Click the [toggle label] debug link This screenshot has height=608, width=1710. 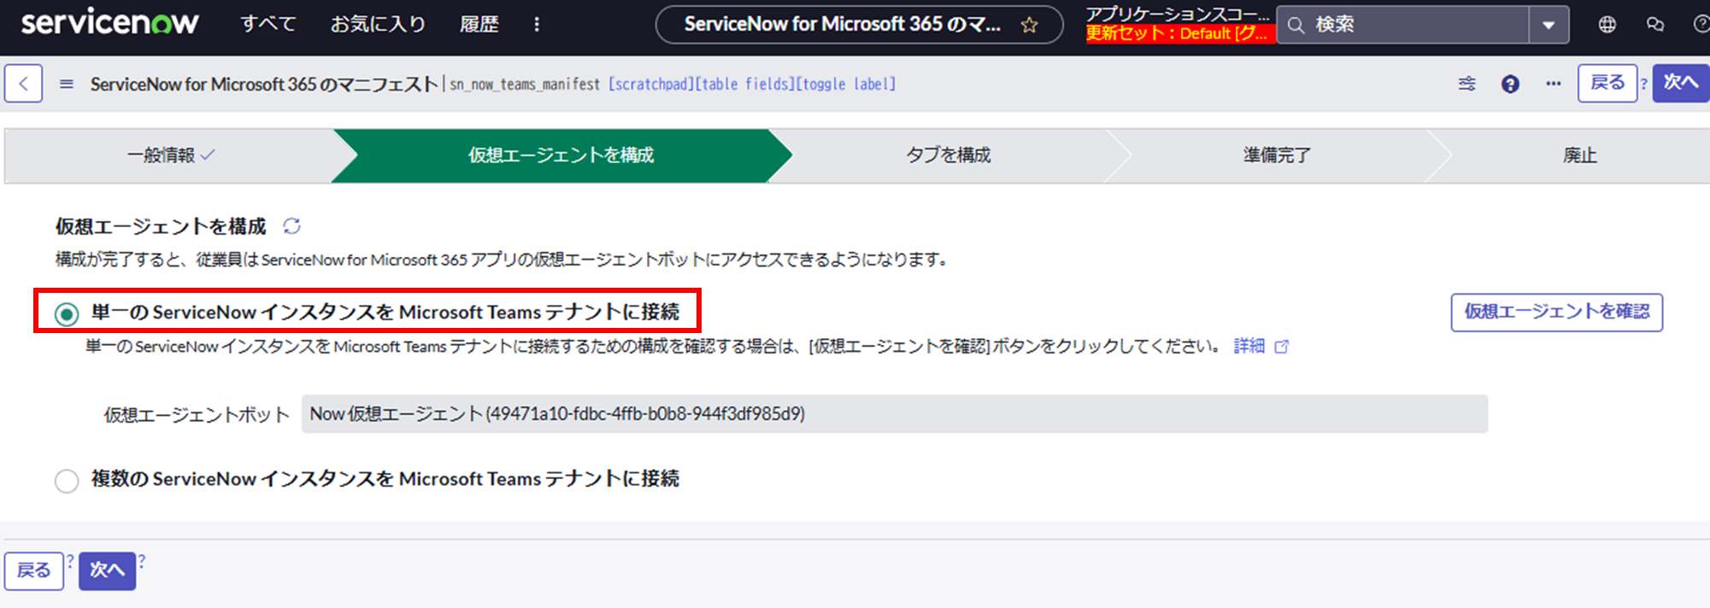point(846,84)
